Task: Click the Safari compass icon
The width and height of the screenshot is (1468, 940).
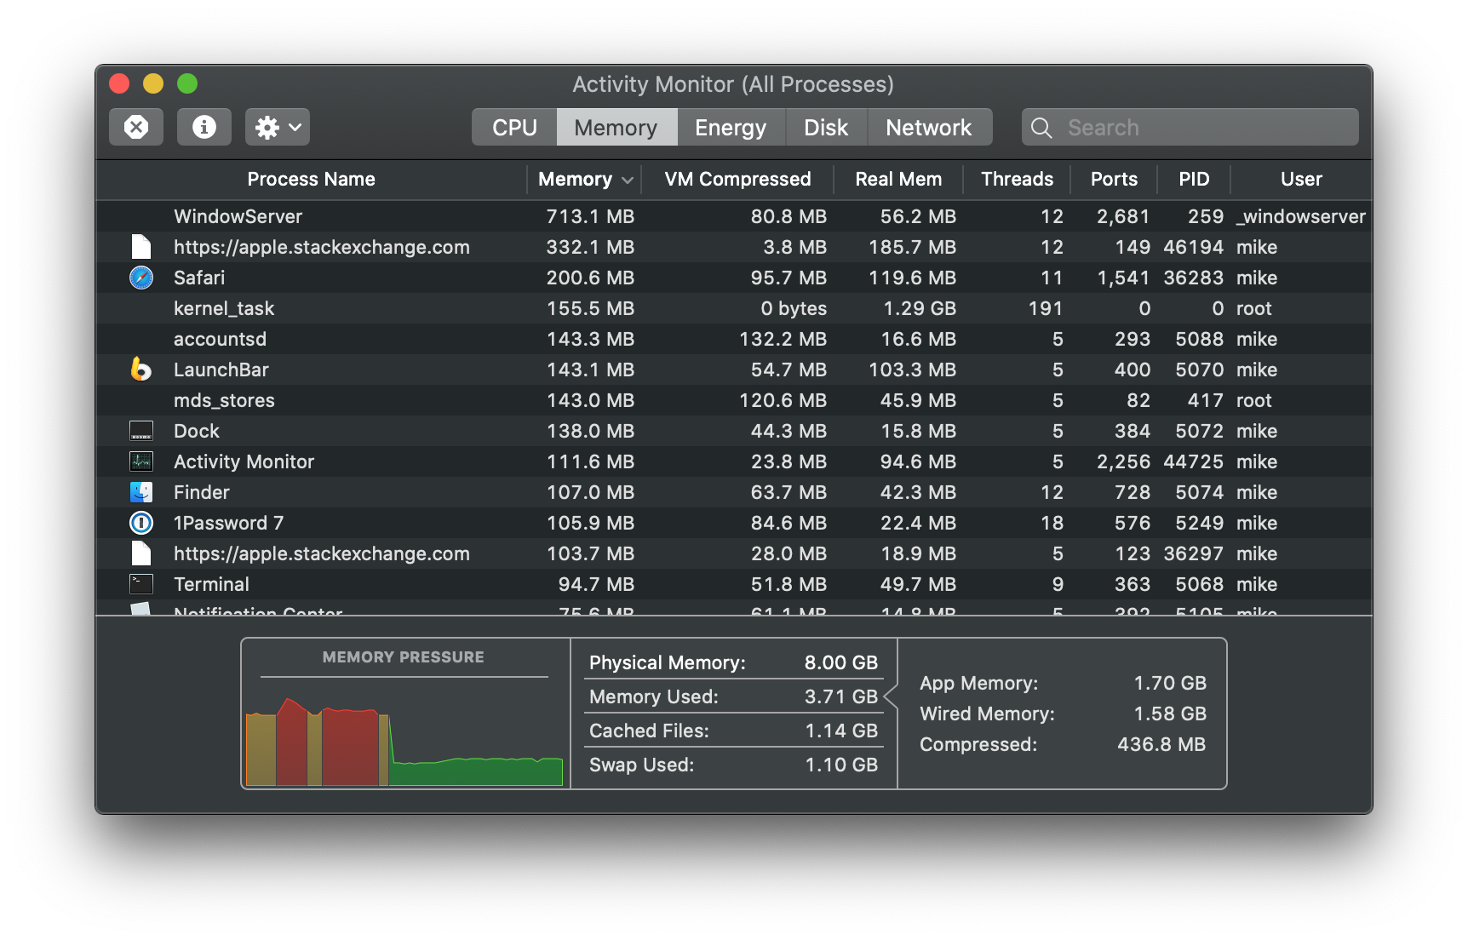Action: coord(141,278)
